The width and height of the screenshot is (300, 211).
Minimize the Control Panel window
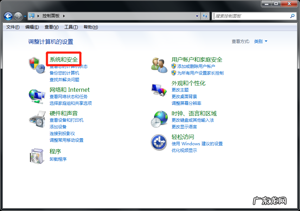(267, 4)
